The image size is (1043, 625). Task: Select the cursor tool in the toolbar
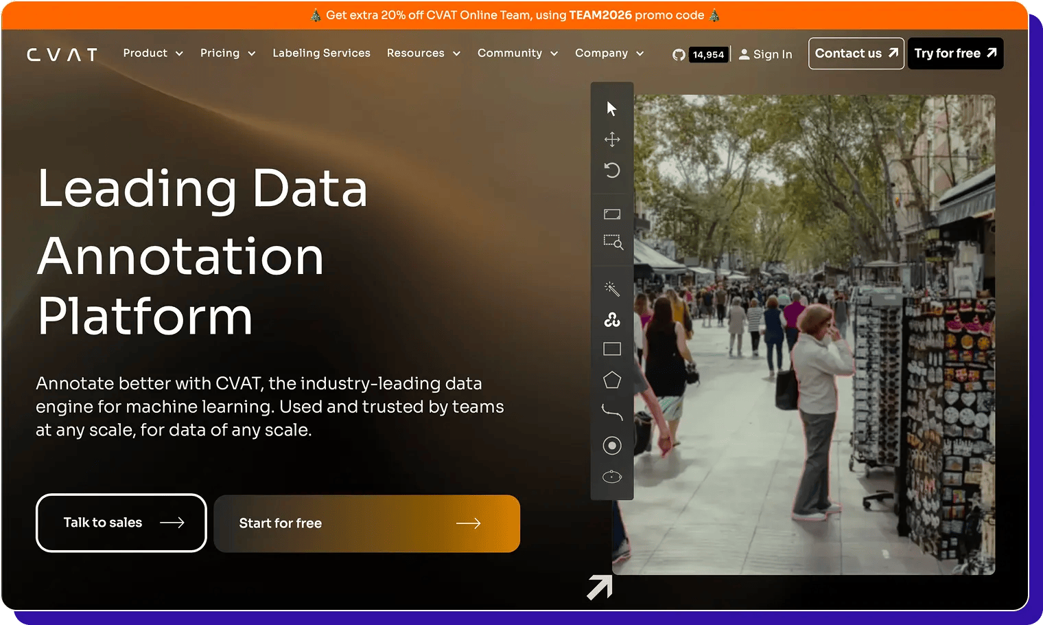pos(611,109)
